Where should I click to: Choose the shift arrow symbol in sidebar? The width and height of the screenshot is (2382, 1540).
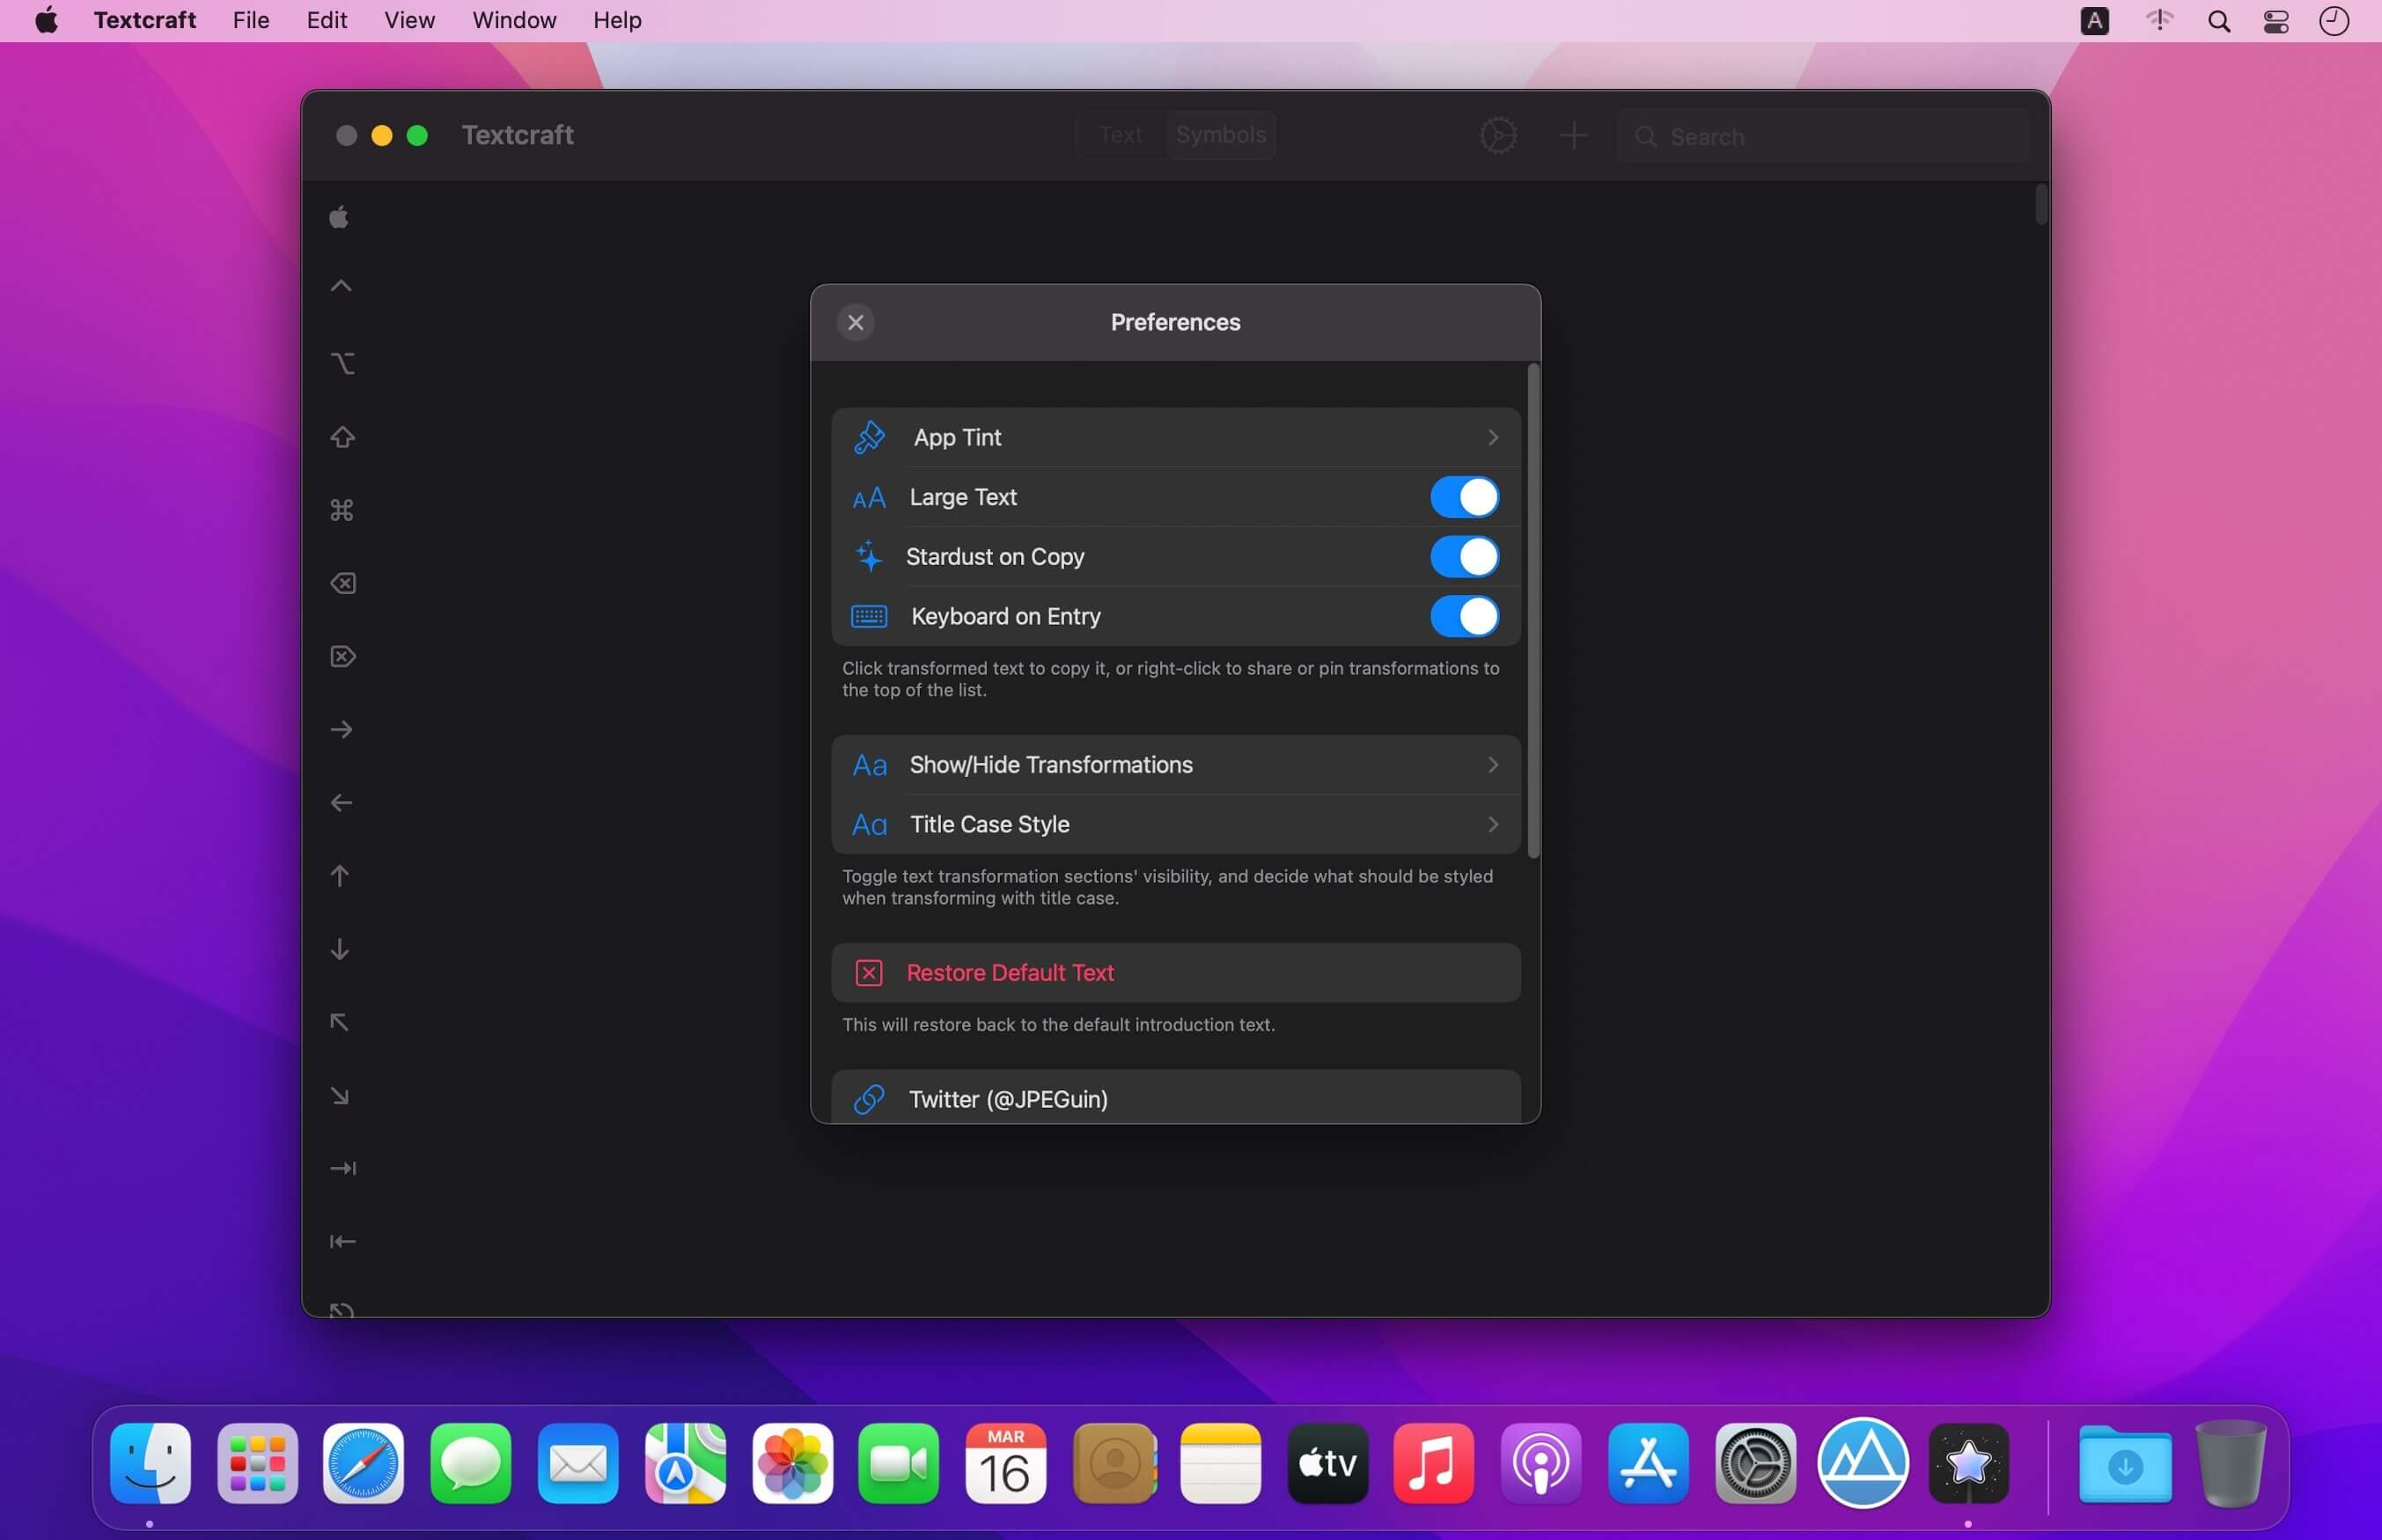pos(342,437)
